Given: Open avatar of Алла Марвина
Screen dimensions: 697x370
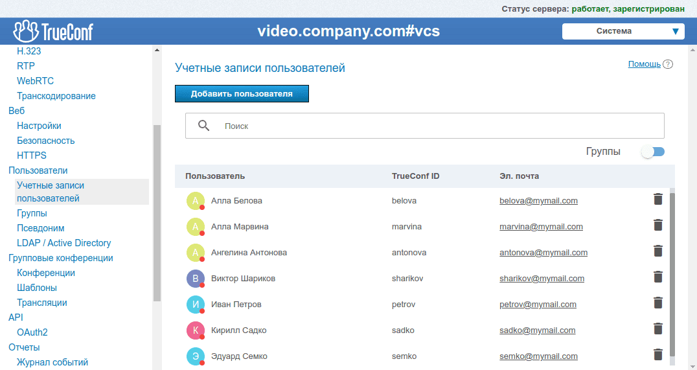Looking at the screenshot, I should 195,227.
